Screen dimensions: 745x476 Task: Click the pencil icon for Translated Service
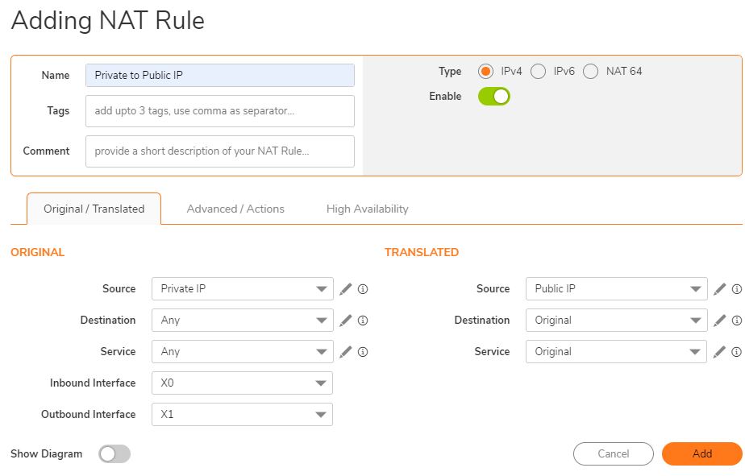pyautogui.click(x=720, y=352)
